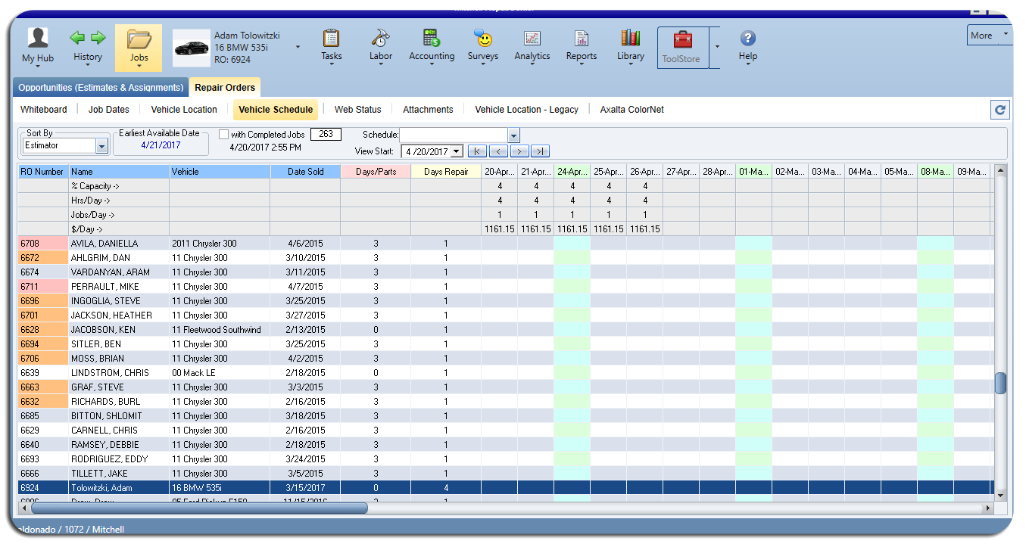This screenshot has width=1026, height=544.
Task: Sort by Date Sold column header
Action: (x=305, y=172)
